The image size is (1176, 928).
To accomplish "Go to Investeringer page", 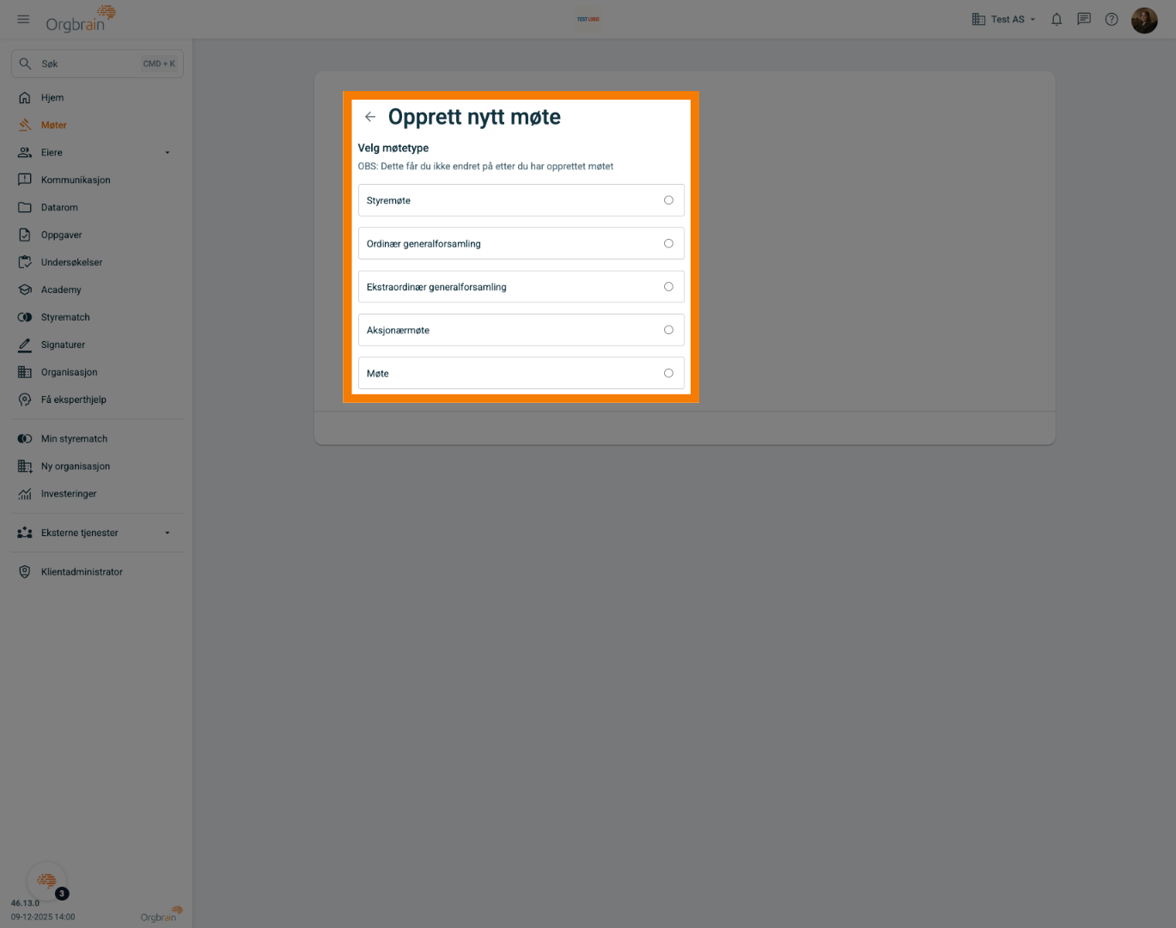I will pos(97,494).
